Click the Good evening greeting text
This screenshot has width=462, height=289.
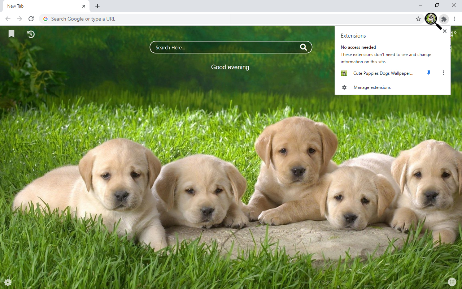[x=231, y=67]
